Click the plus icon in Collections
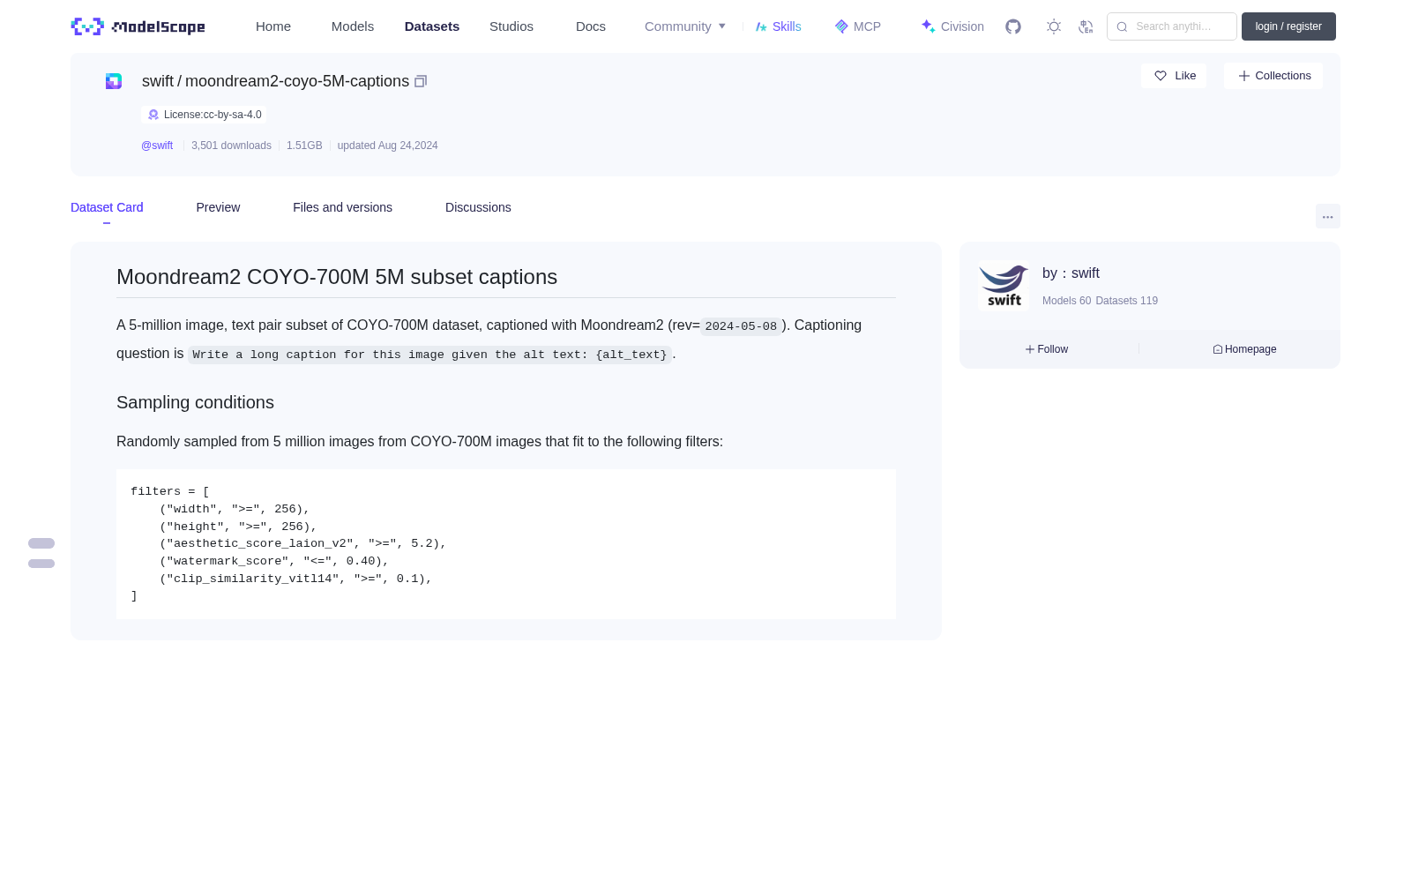Viewport: 1411px width, 882px height. (1243, 76)
